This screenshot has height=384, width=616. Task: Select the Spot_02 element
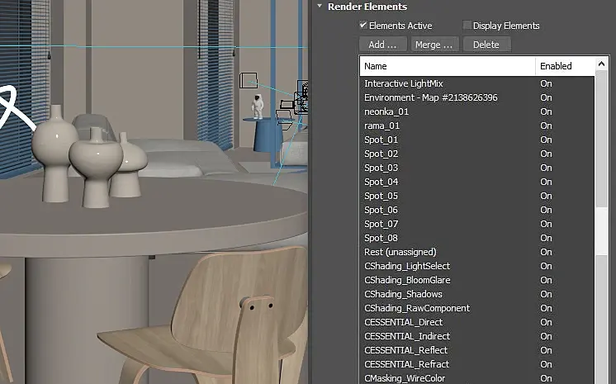click(477, 154)
